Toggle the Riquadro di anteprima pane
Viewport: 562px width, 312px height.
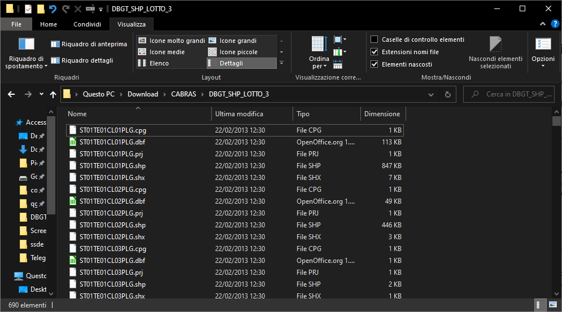(89, 44)
